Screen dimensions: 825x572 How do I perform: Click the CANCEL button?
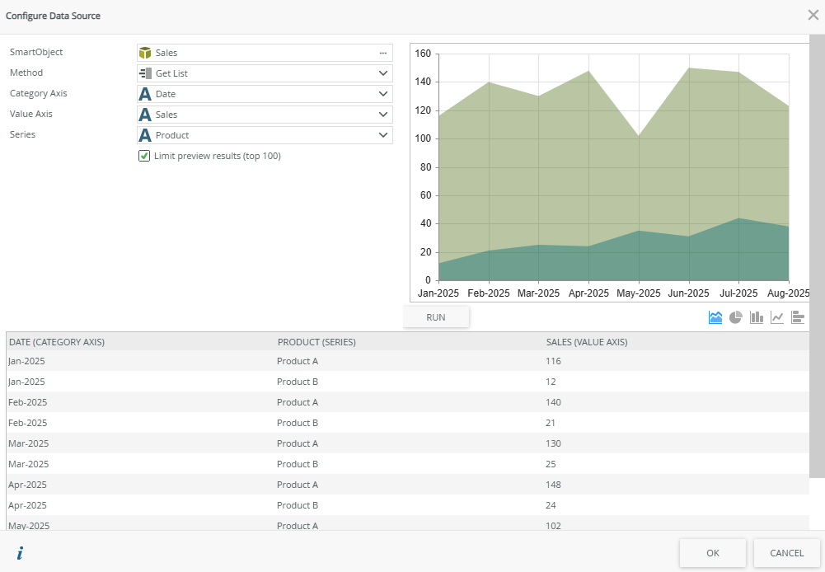(x=786, y=553)
